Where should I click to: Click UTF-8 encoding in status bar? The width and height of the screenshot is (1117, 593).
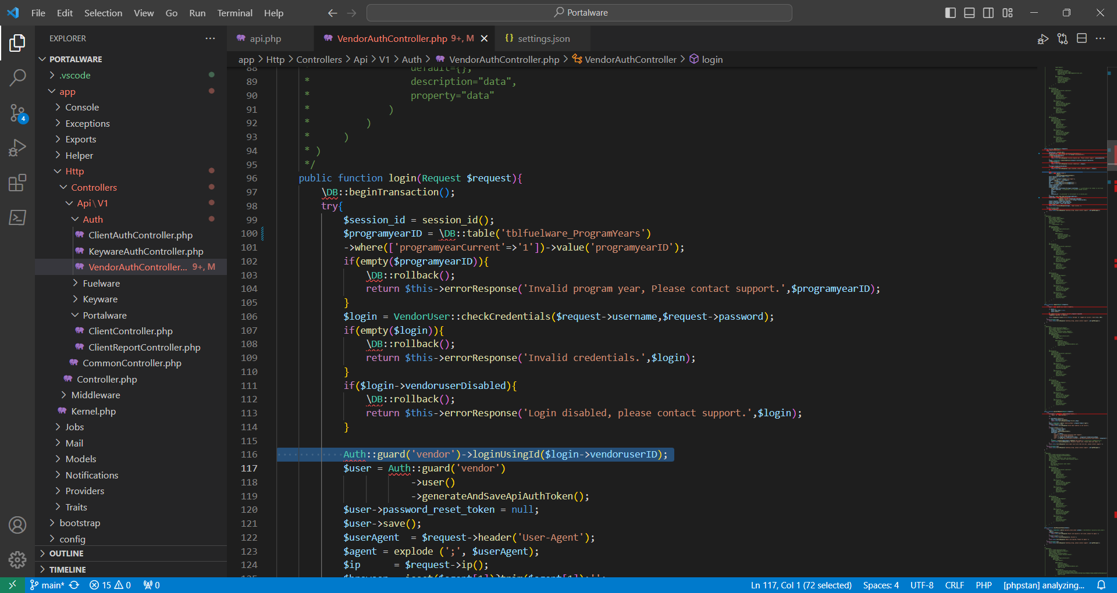(x=922, y=585)
